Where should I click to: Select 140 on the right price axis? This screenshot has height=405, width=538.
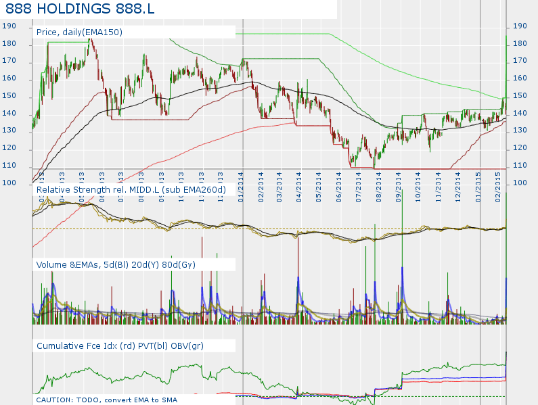click(x=520, y=113)
